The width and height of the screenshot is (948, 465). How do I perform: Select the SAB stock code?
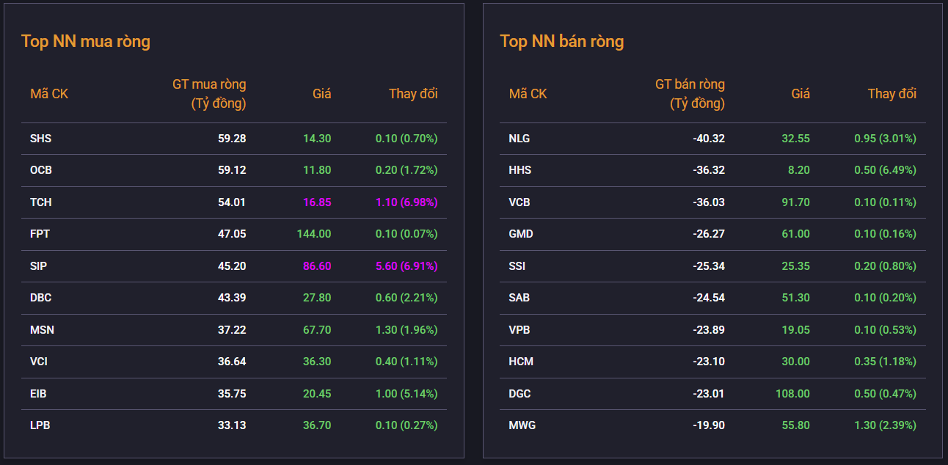(519, 298)
